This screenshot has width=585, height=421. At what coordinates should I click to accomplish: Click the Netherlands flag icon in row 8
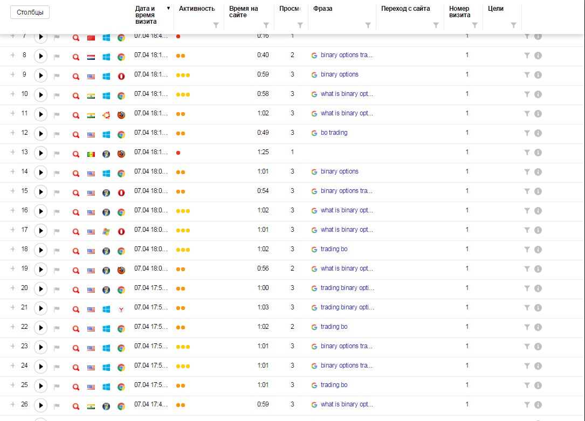(x=91, y=57)
